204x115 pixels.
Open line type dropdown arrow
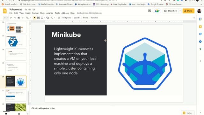(54, 18)
